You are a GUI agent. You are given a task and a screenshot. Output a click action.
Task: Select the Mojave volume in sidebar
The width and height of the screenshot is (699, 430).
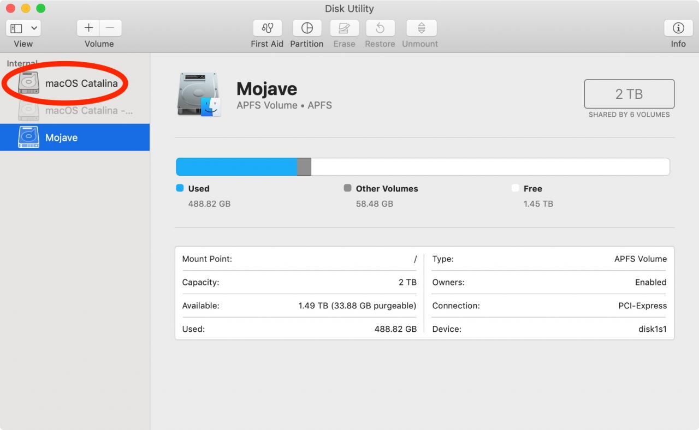(x=75, y=138)
